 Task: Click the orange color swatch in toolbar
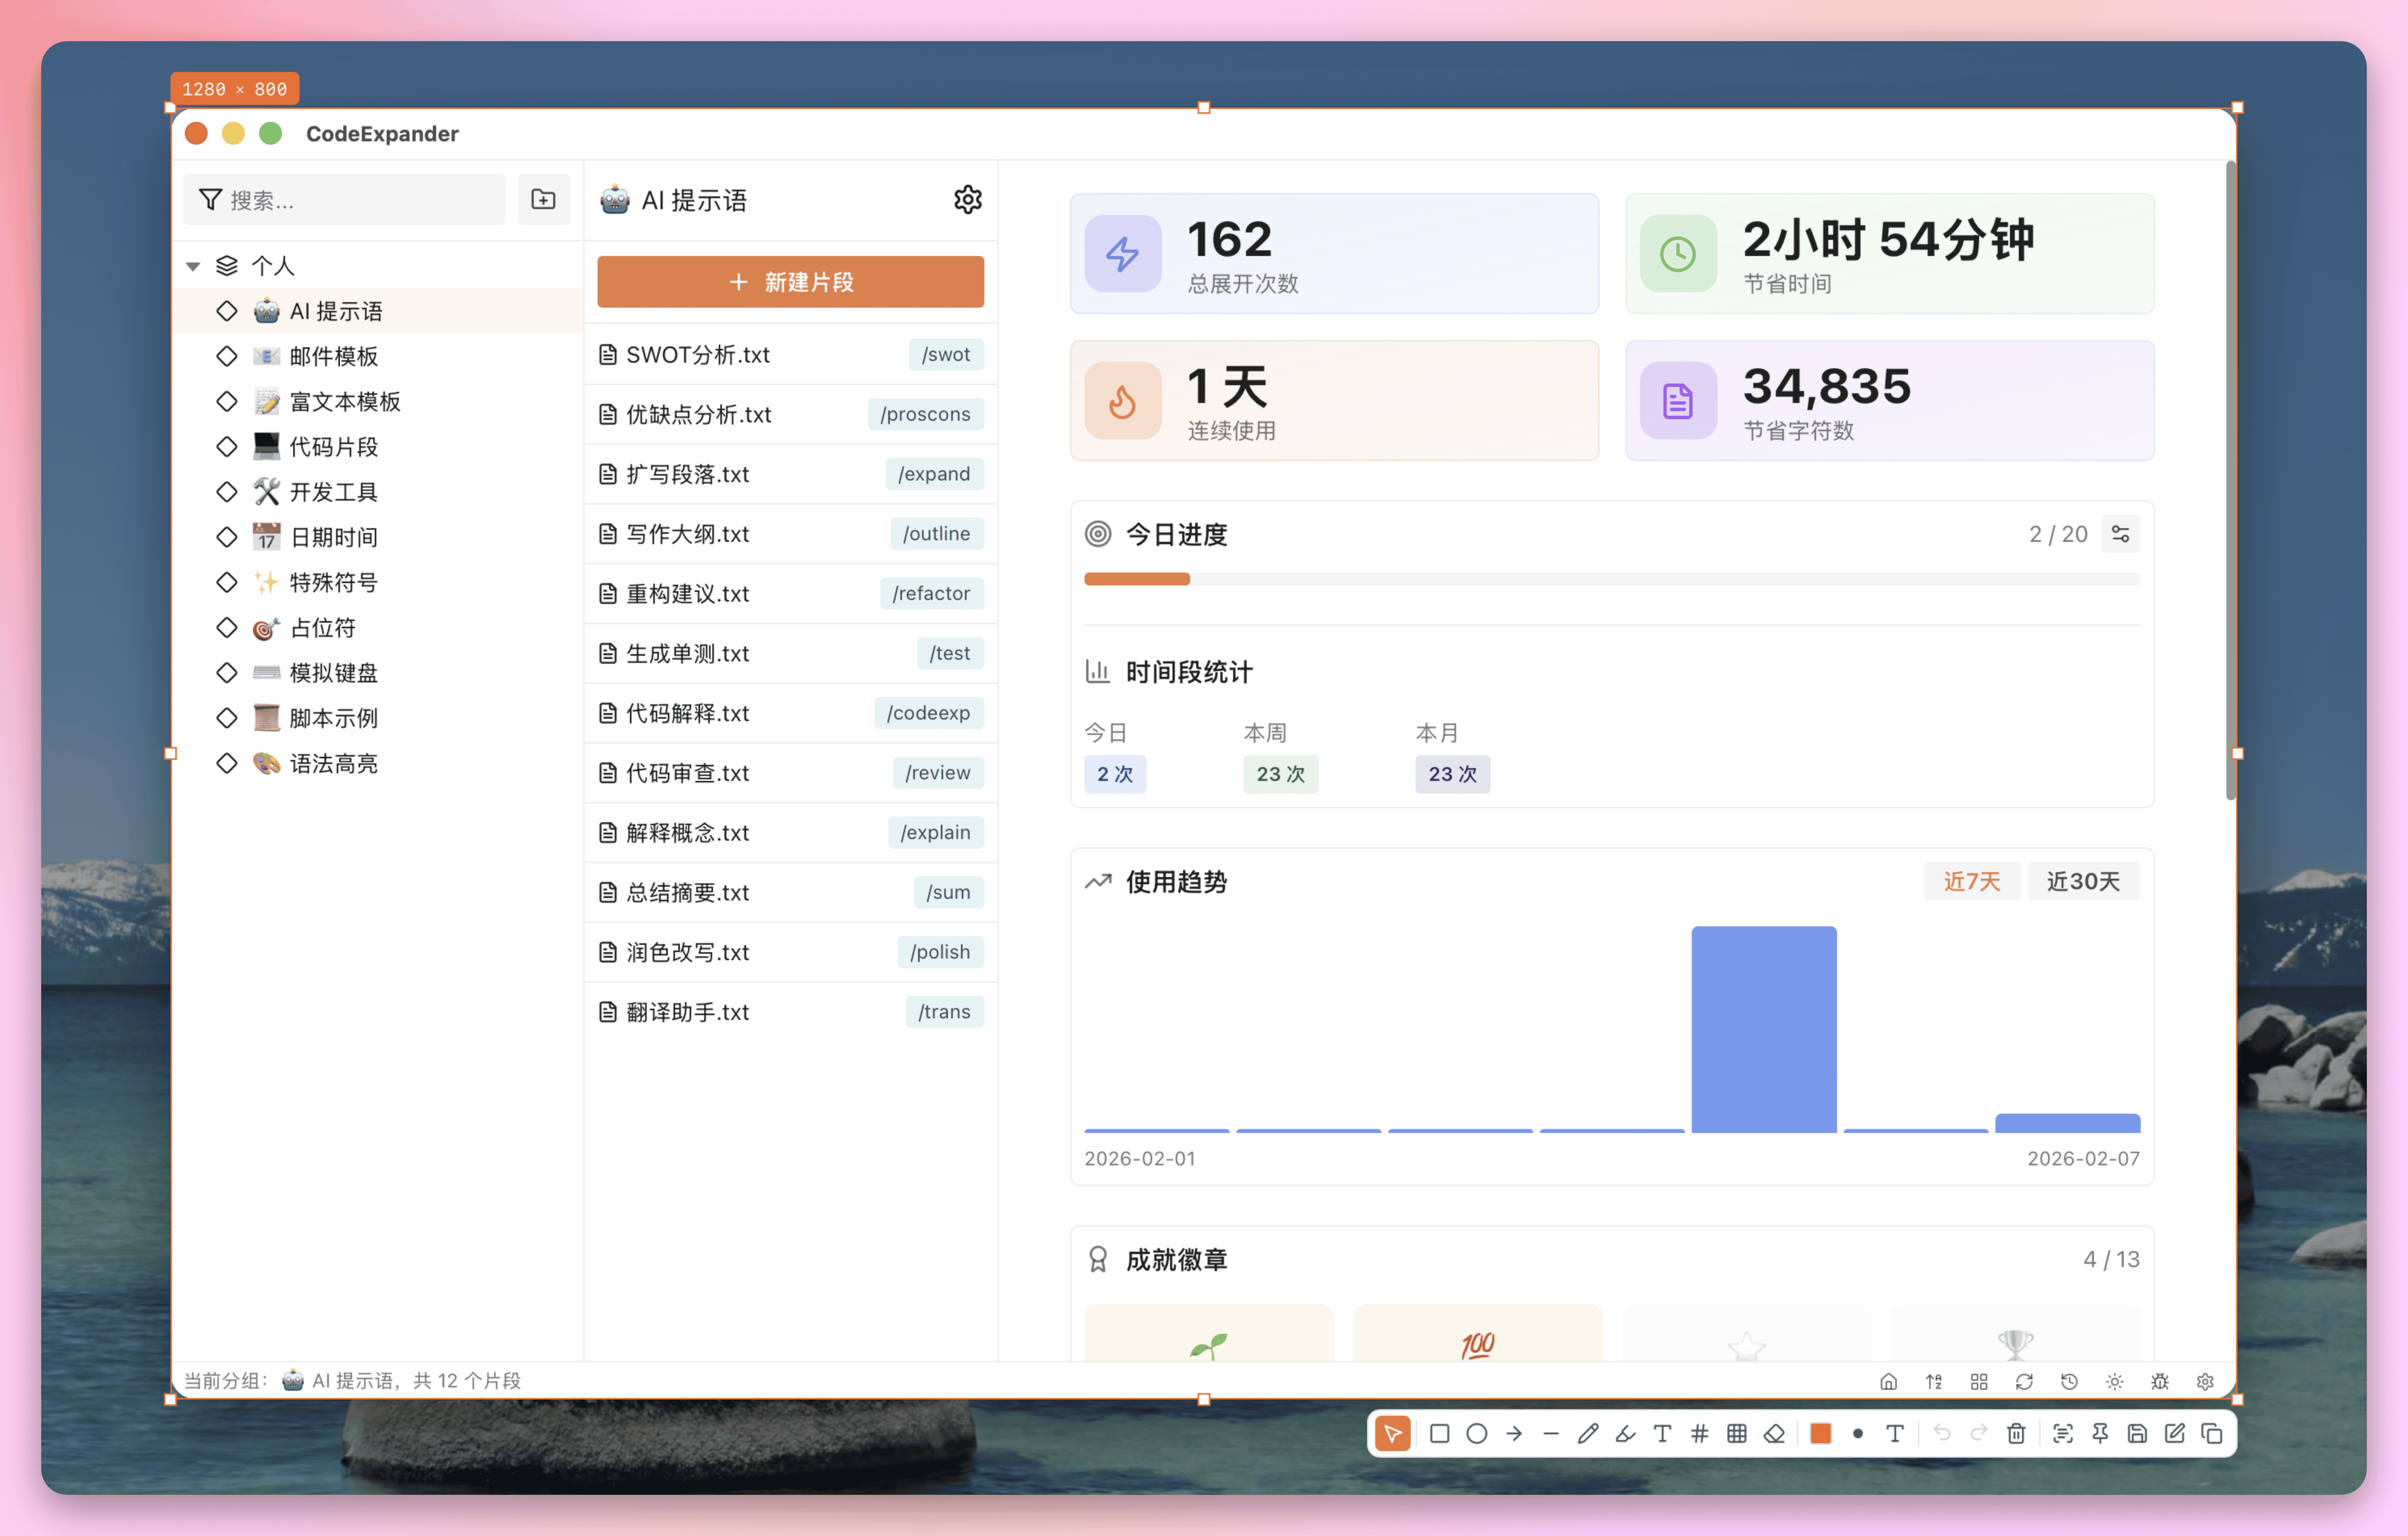point(1820,1434)
